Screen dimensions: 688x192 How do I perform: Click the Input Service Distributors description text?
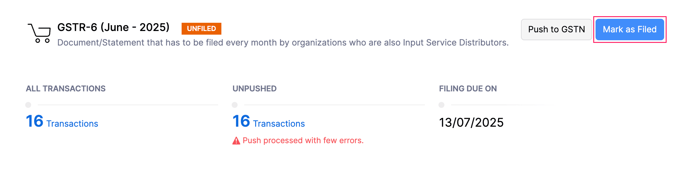[283, 43]
